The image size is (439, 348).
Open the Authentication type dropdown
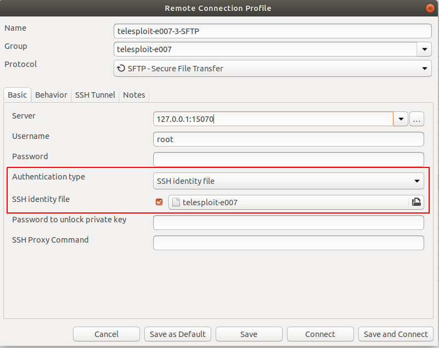tap(289, 181)
